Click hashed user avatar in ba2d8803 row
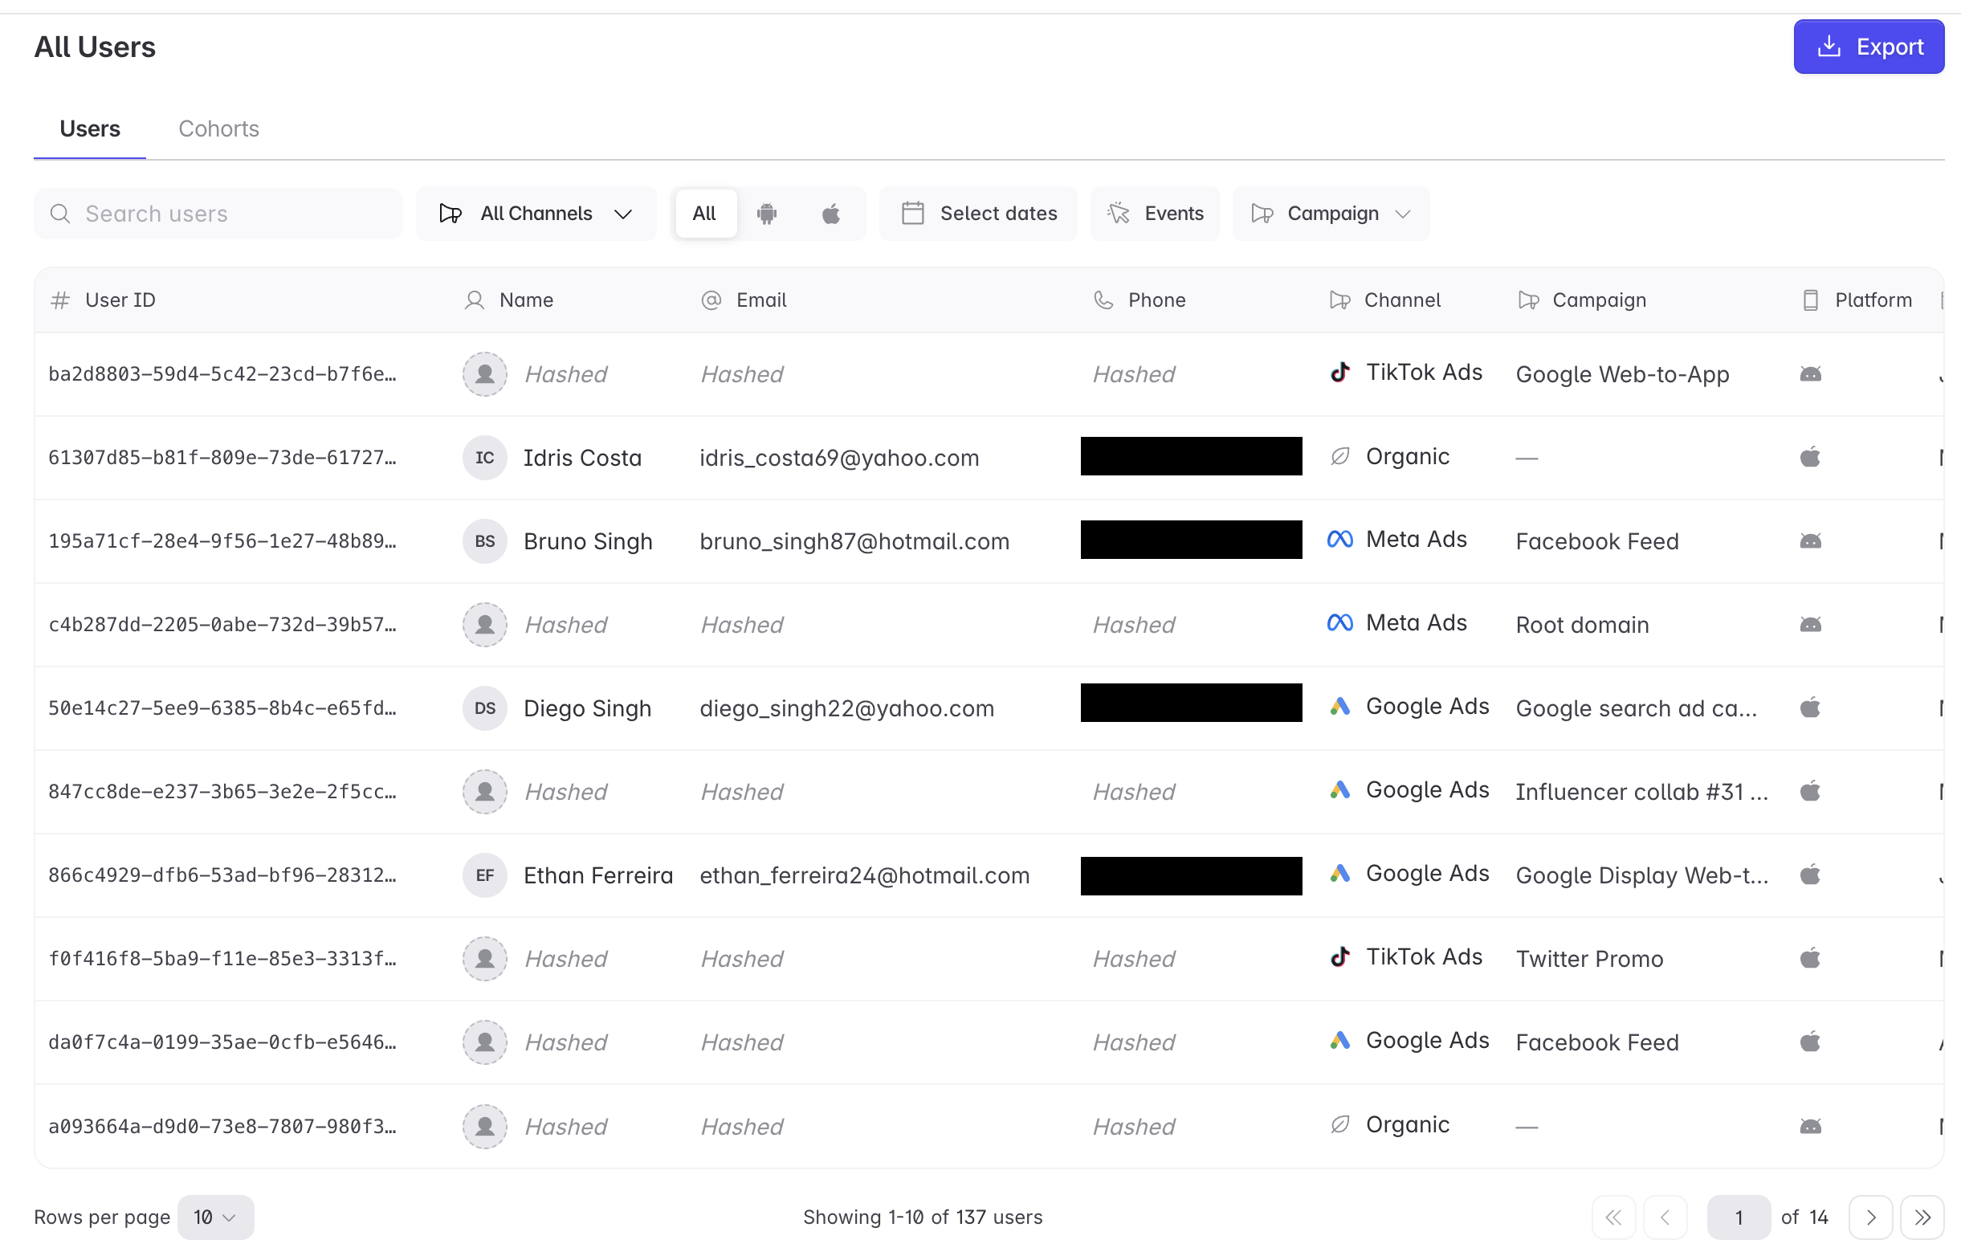 point(485,374)
